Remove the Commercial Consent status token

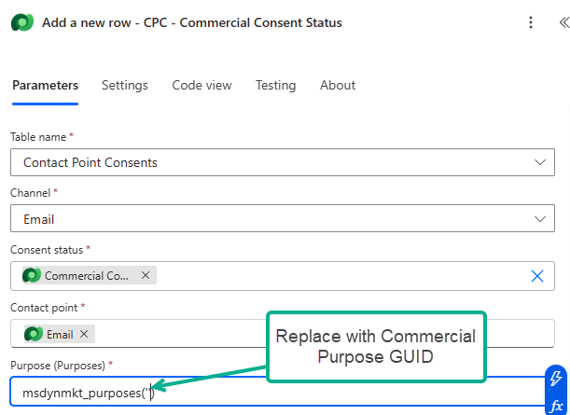pos(146,276)
